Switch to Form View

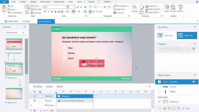pos(167,35)
